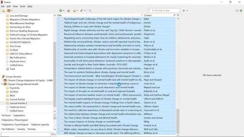Select the Journal Articles 2 collection
This screenshot has width=244, height=137.
coord(18,103)
